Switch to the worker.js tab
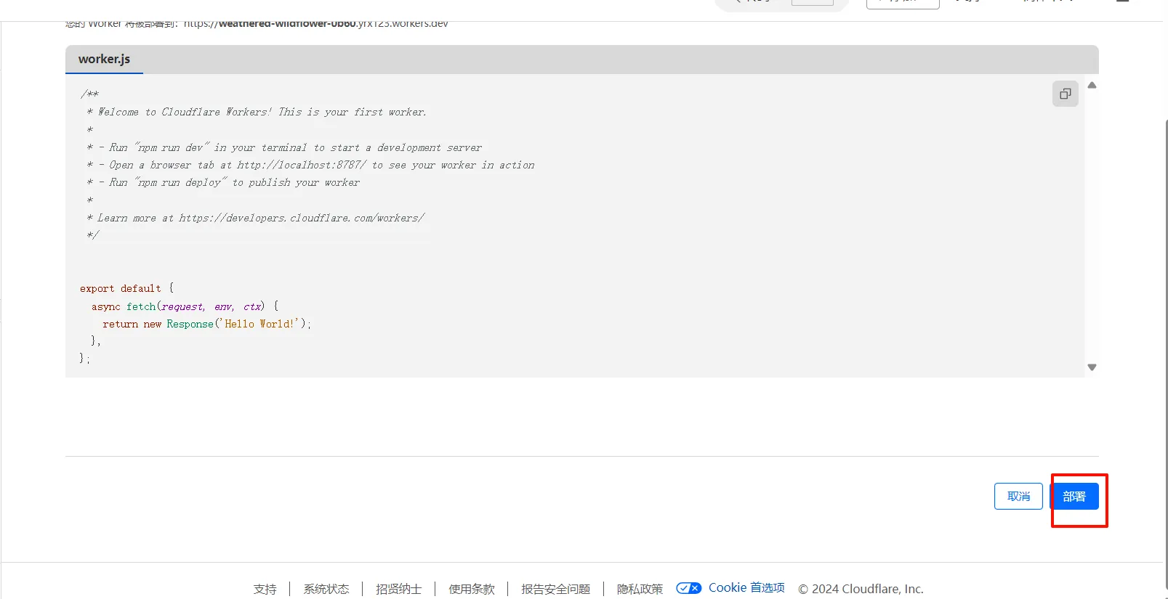1168x599 pixels. tap(104, 60)
